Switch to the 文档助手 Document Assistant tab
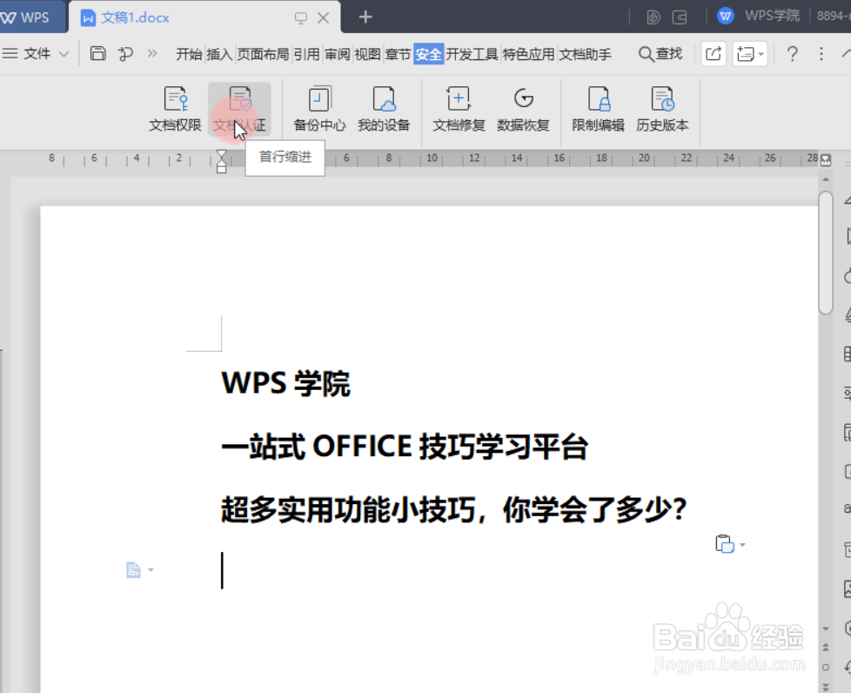 coord(585,54)
